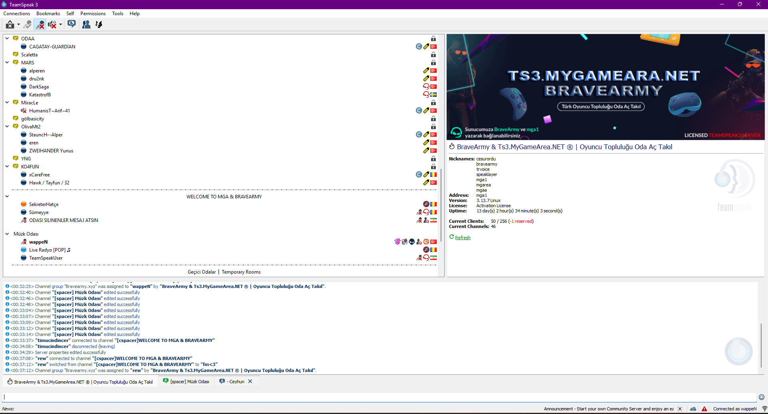Viewport: 768px width, 414px height.
Task: Collapse the Müzk Odası channel
Action: coord(7,234)
